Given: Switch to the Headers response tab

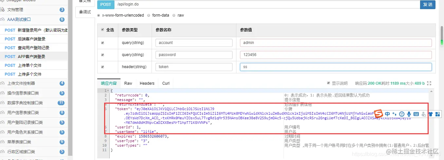Looking at the screenshot, I should [147, 83].
